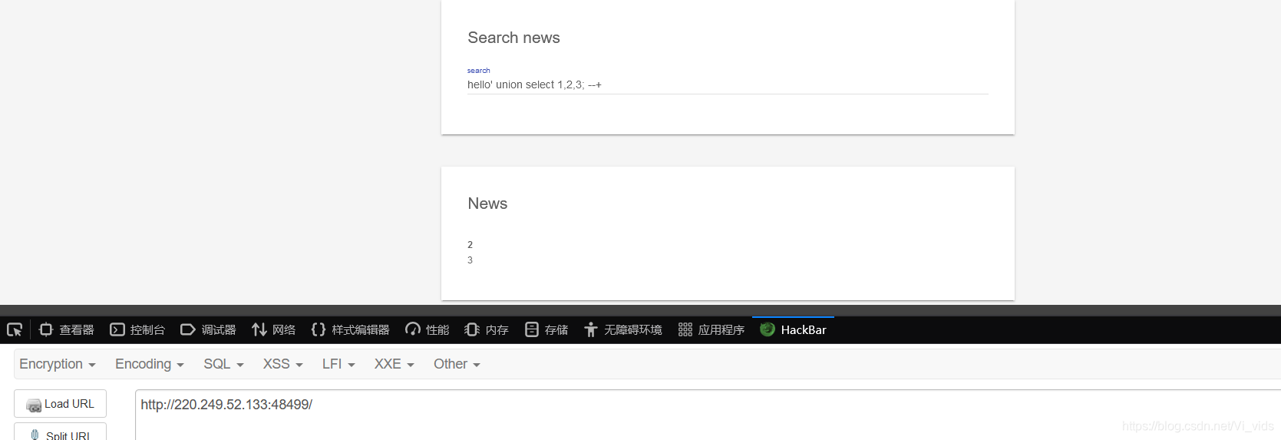Open the Memory (内存) panel
Screen dimensions: 1281x440
click(x=487, y=330)
